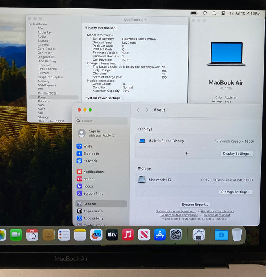Launch Freeform from the Dock

pos(96,235)
